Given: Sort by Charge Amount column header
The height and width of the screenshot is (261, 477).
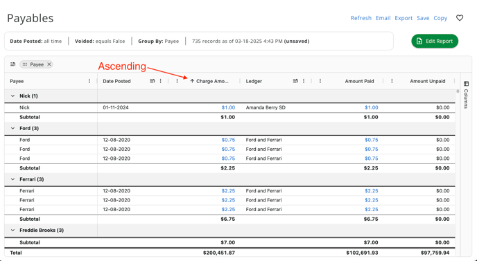Looking at the screenshot, I should [212, 81].
